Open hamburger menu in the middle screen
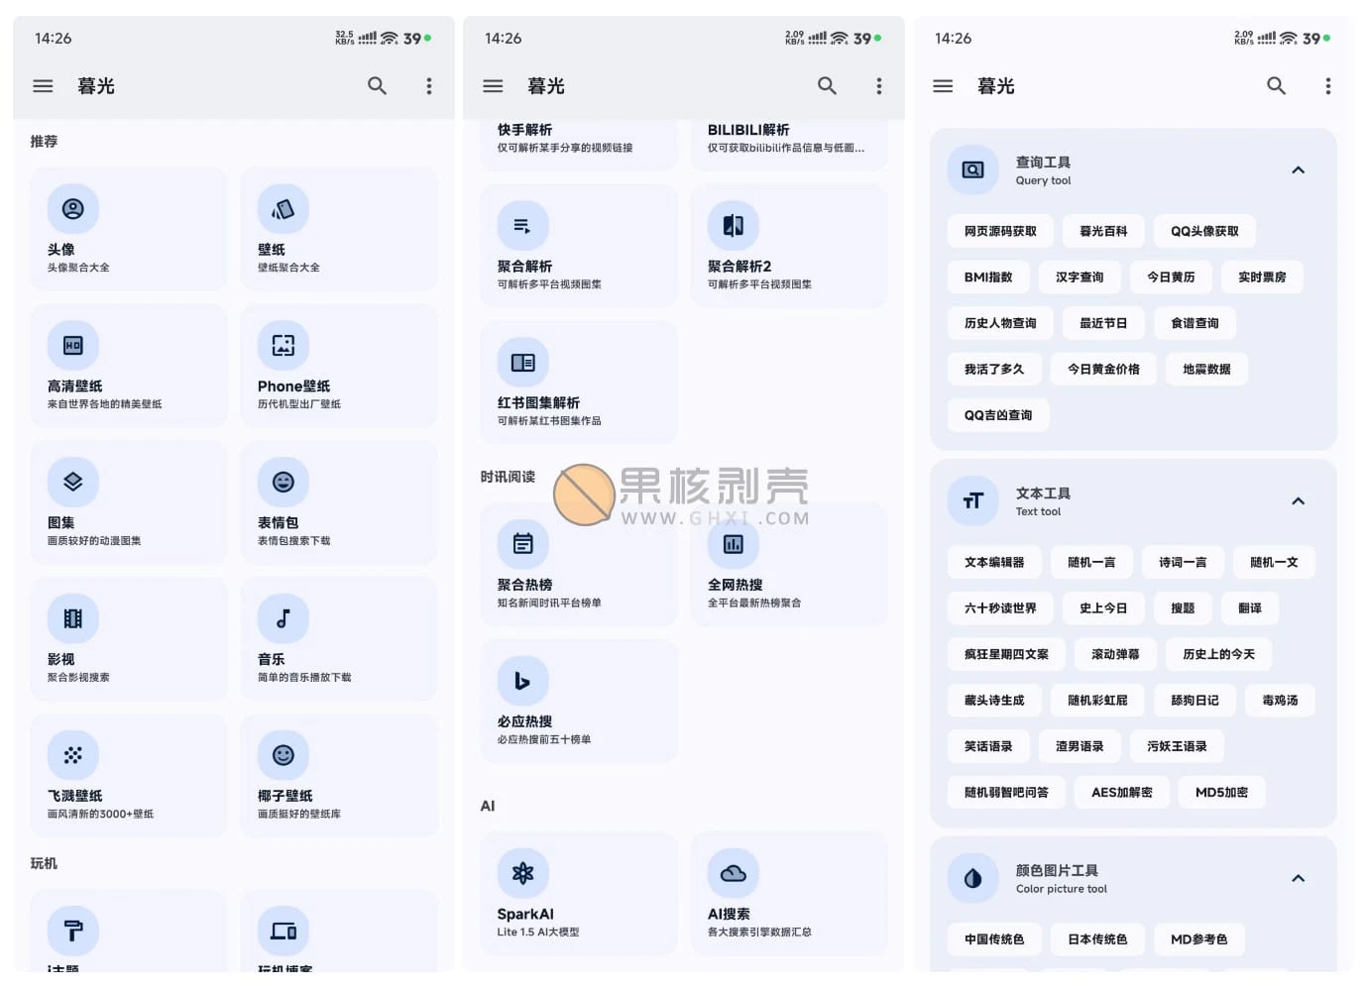Screen dimensions: 1365x990 pyautogui.click(x=493, y=86)
